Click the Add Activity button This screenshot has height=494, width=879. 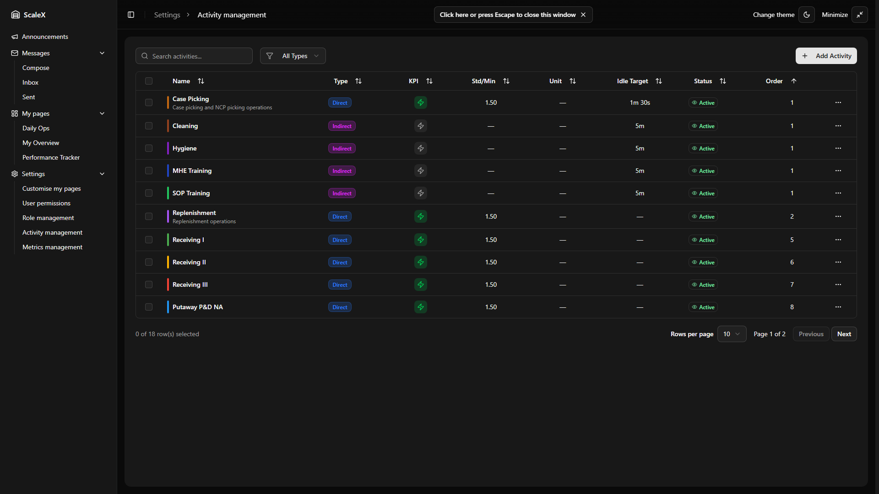coord(826,56)
